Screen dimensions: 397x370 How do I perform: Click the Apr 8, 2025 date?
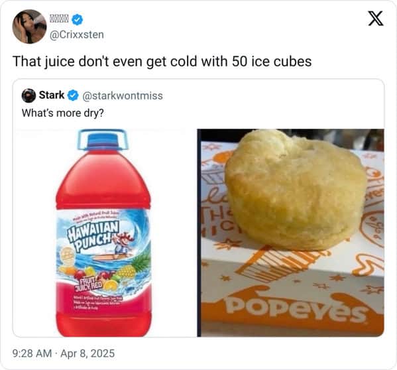point(87,353)
